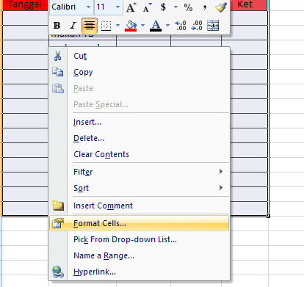Viewport: 304px width, 287px height.
Task: Select the Tanggal header cell
Action: 25,5
